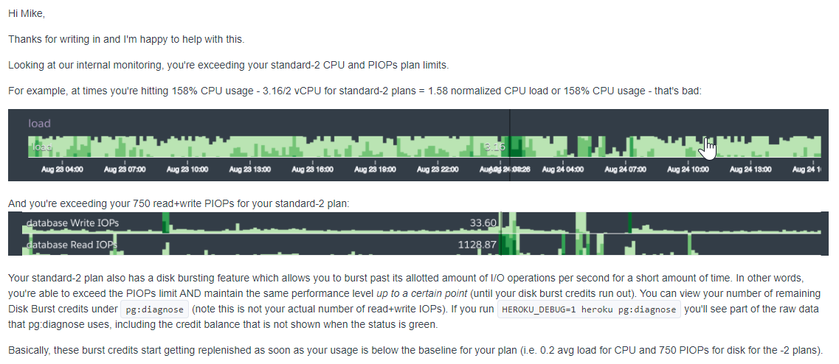Click the 'load' chart title
Screen dimensions: 839x364
[39, 124]
